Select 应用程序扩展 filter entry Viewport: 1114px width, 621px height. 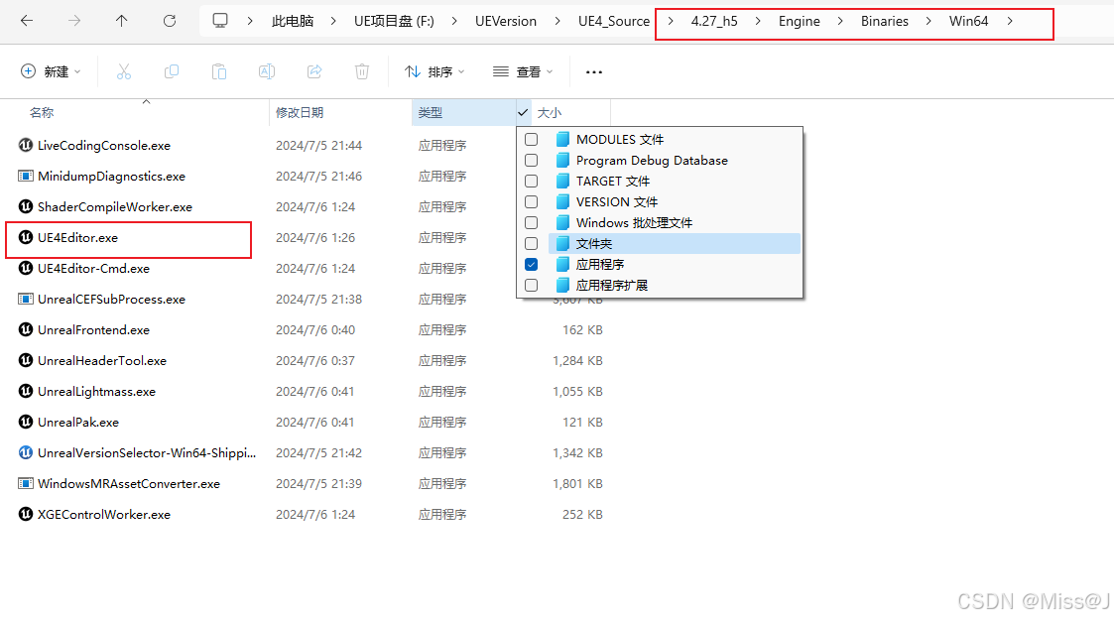[612, 285]
